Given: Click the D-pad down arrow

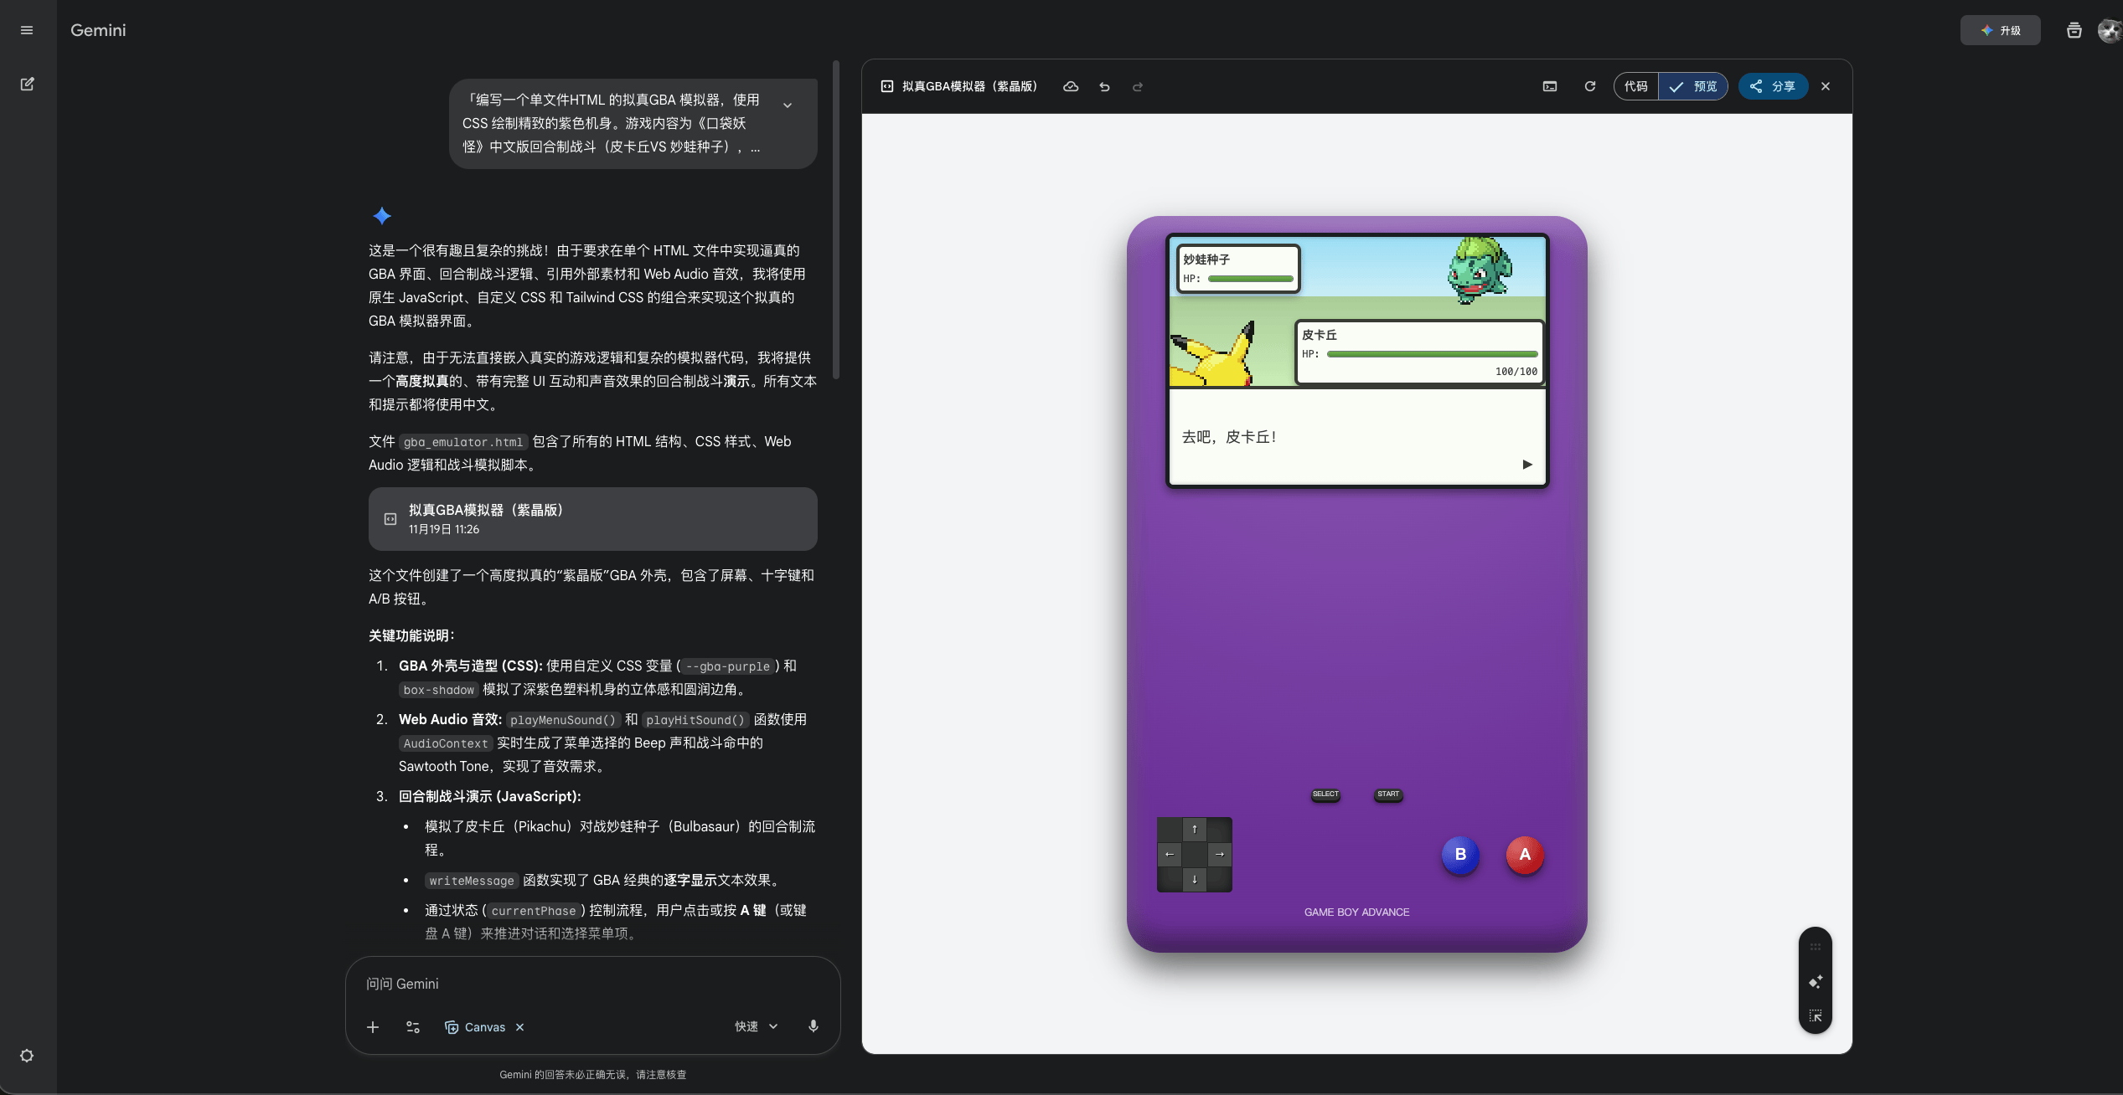Looking at the screenshot, I should click(x=1195, y=879).
